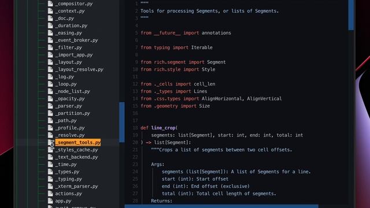
Task: Select _easing.py from the tree
Action: pyautogui.click(x=68, y=33)
